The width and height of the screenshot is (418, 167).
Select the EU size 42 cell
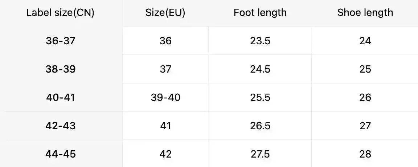click(x=165, y=154)
